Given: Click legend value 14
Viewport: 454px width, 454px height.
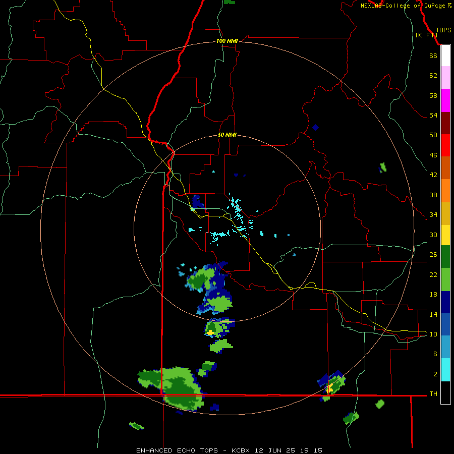Looking at the screenshot, I should click(433, 314).
